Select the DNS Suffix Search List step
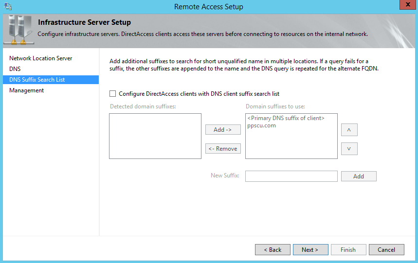The width and height of the screenshot is (418, 263). (51, 80)
